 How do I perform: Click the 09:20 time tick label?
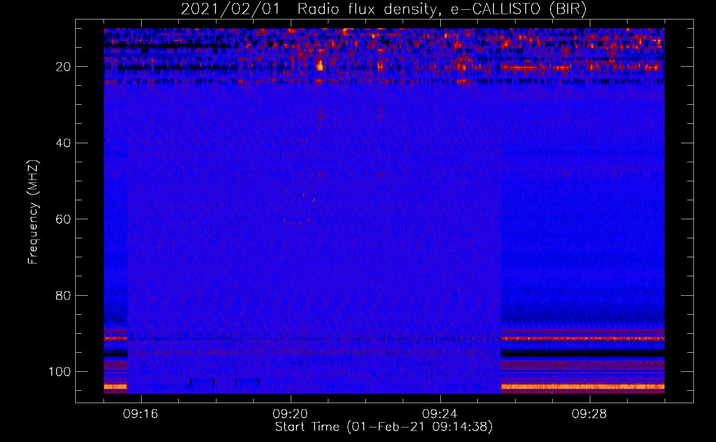coord(290,414)
